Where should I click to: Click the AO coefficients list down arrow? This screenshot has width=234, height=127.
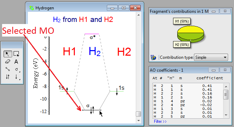(x=226, y=115)
